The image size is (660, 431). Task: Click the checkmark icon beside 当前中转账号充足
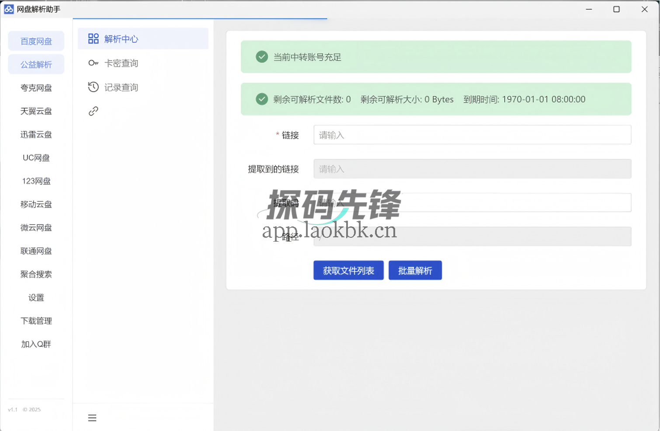[261, 57]
